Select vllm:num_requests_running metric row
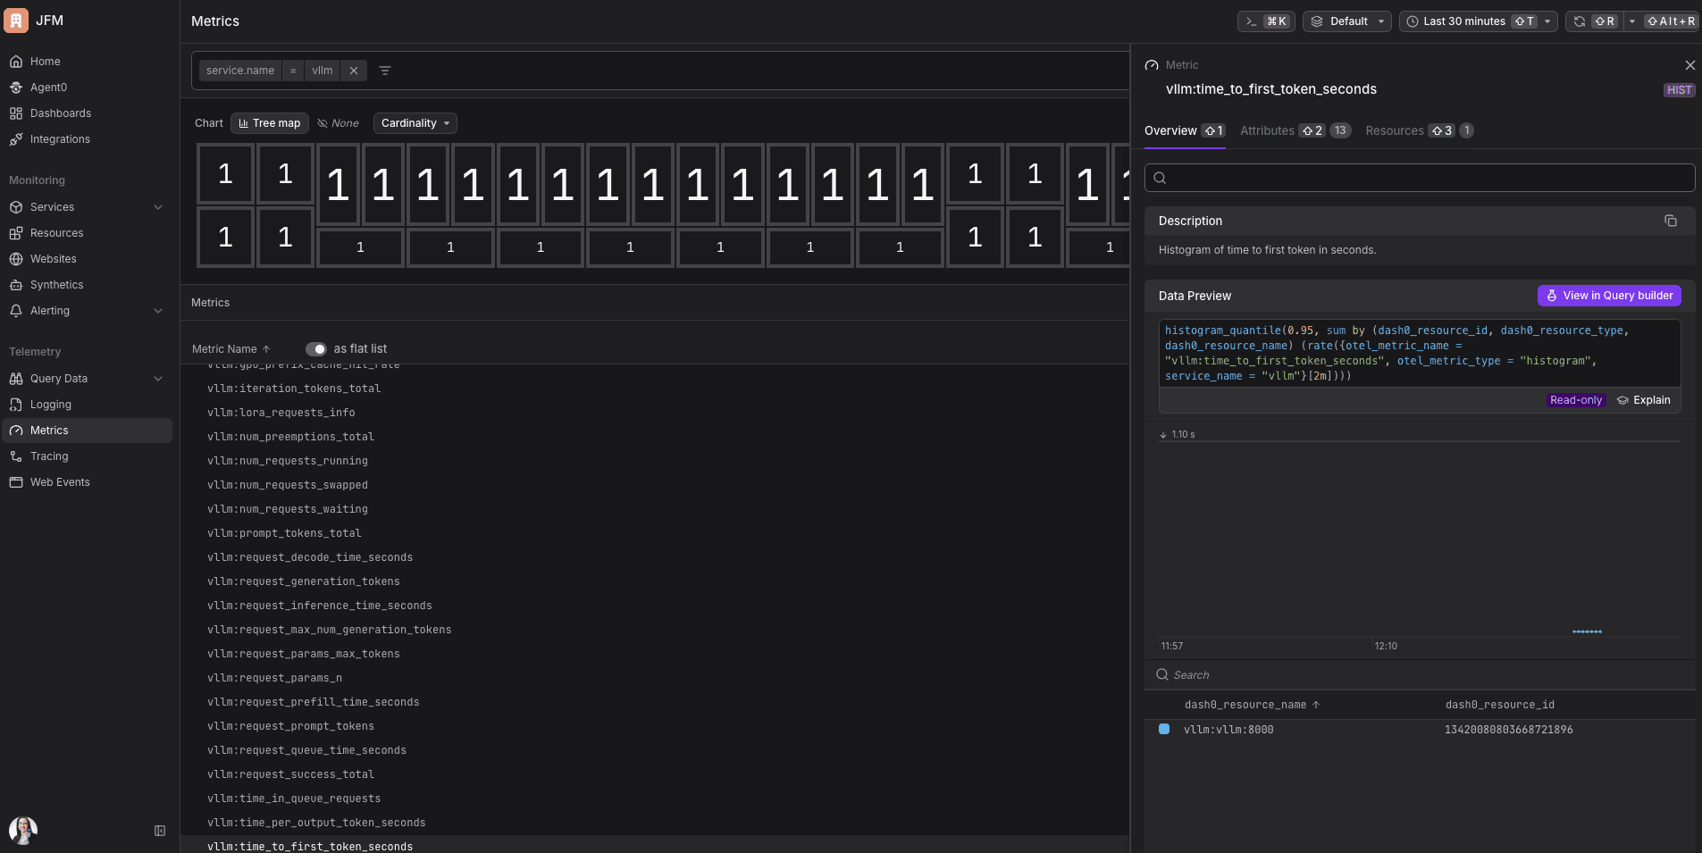The image size is (1702, 853). [x=655, y=461]
